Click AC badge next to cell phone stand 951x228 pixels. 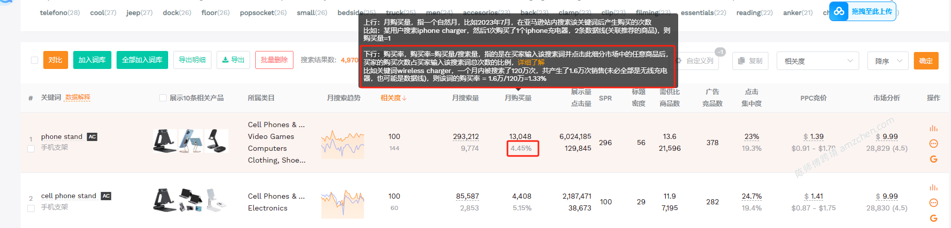(x=106, y=196)
